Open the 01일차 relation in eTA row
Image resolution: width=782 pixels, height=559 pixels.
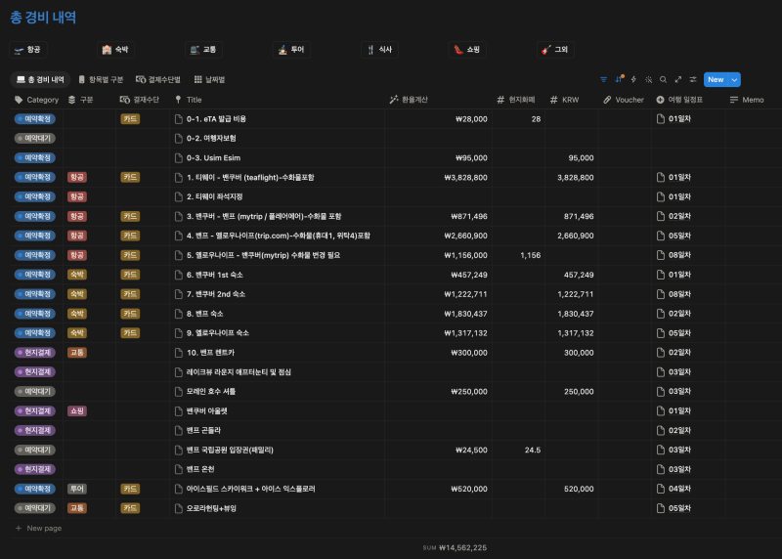click(673, 118)
